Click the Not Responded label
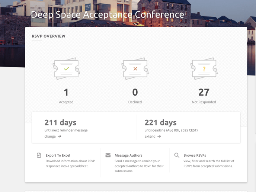The image size is (256, 192). click(x=204, y=102)
